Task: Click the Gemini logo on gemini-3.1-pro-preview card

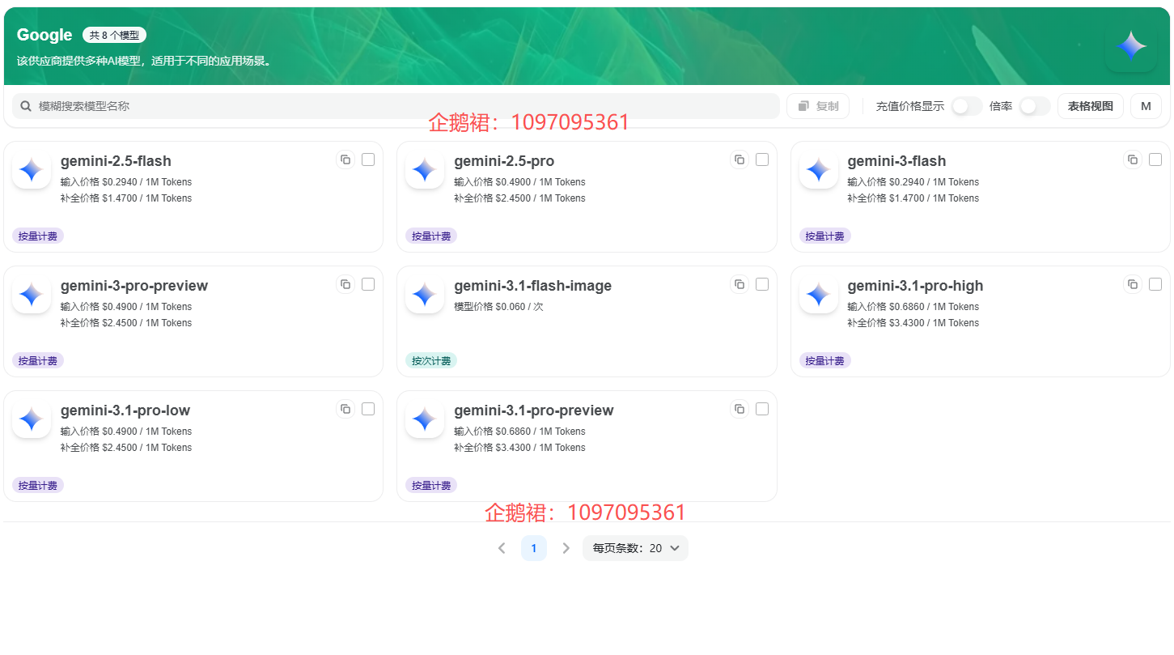Action: pos(425,419)
